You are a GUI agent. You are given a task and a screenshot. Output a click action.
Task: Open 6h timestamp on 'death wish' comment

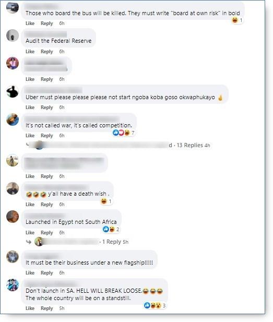click(62, 205)
